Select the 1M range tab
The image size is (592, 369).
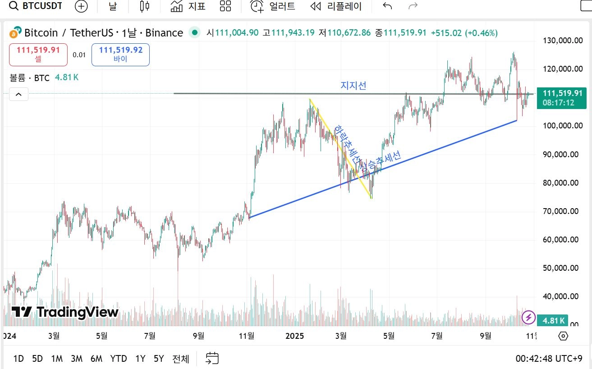pyautogui.click(x=57, y=359)
